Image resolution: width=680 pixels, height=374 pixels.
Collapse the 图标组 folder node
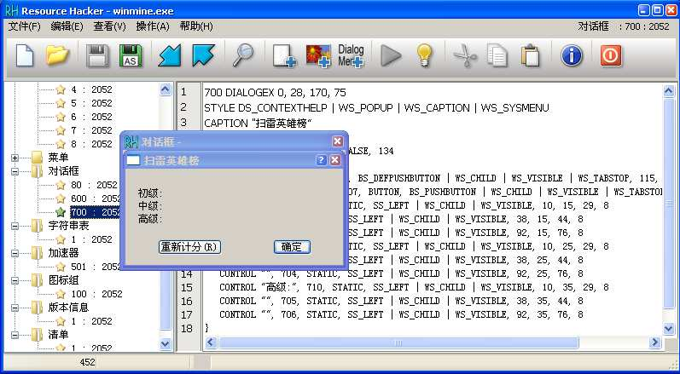(15, 280)
